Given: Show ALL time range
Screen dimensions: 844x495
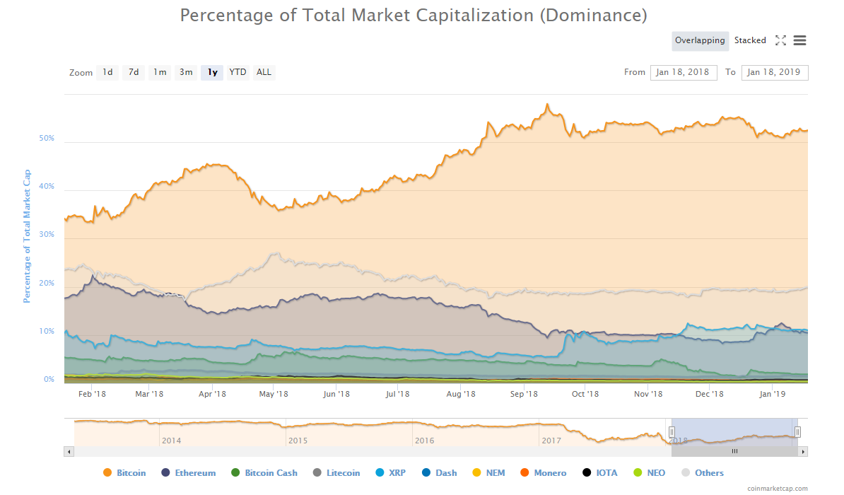Looking at the screenshot, I should [264, 72].
